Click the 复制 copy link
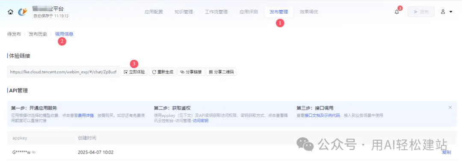 pos(446,152)
